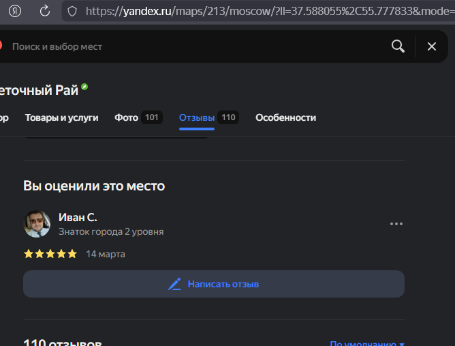Open the three-dots review options menu
Image resolution: width=455 pixels, height=346 pixels.
(x=396, y=224)
